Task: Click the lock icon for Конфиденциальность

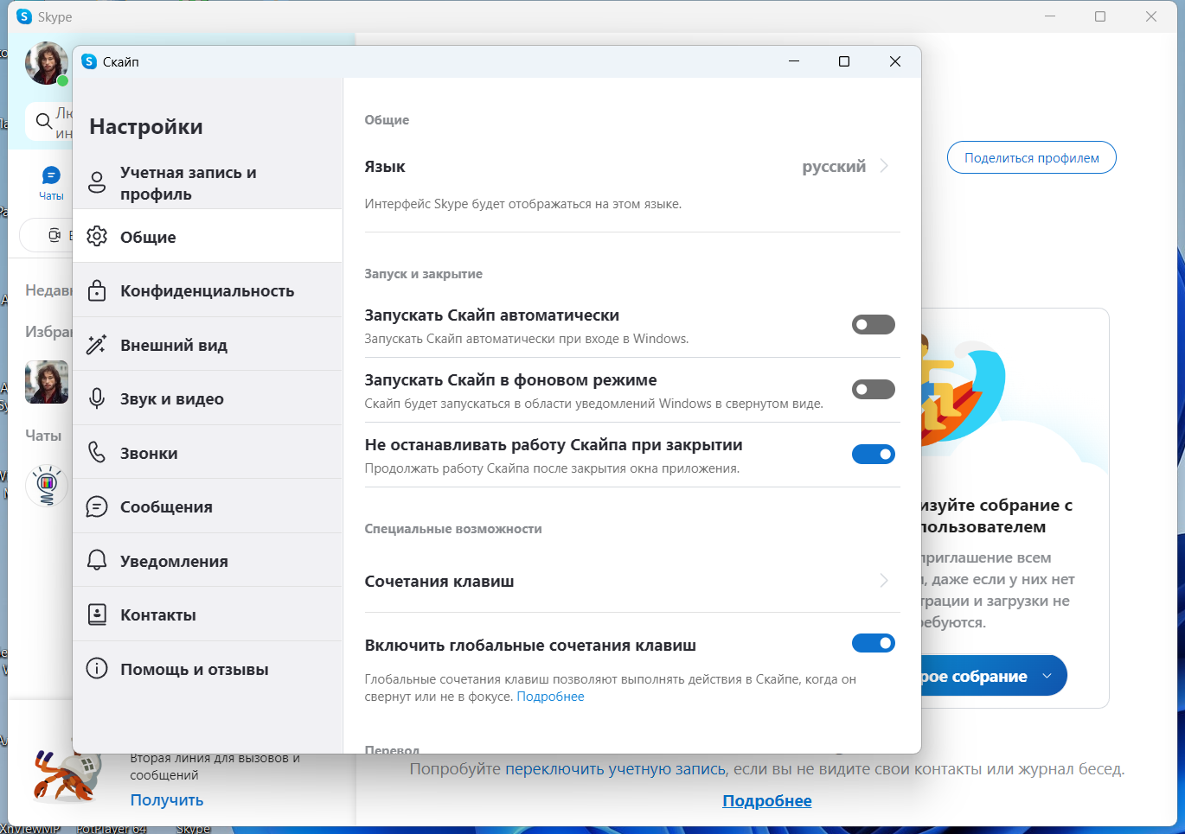Action: coord(97,290)
